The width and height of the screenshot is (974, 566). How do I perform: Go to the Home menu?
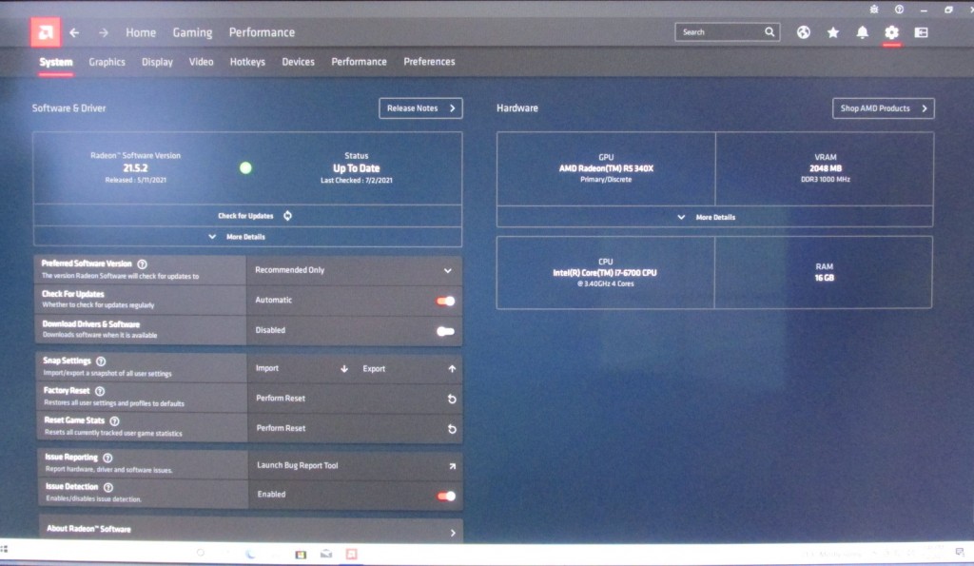click(141, 32)
